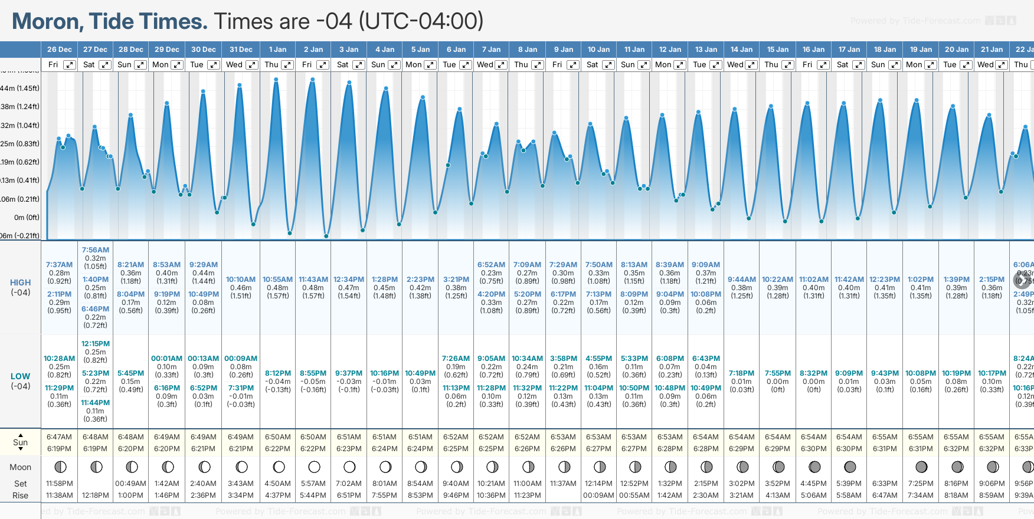
Task: Click the Sun row label with up-down arrows
Action: (x=20, y=442)
